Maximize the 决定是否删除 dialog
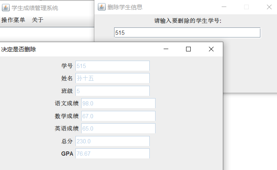This screenshot has height=170, width=277. pyautogui.click(x=188, y=49)
